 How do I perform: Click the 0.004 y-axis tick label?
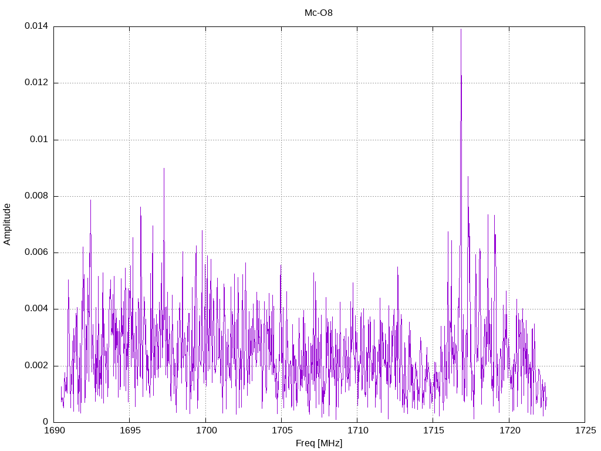pyautogui.click(x=36, y=309)
